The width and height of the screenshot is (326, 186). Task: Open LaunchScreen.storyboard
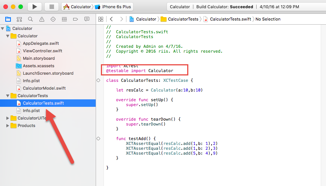(48, 73)
